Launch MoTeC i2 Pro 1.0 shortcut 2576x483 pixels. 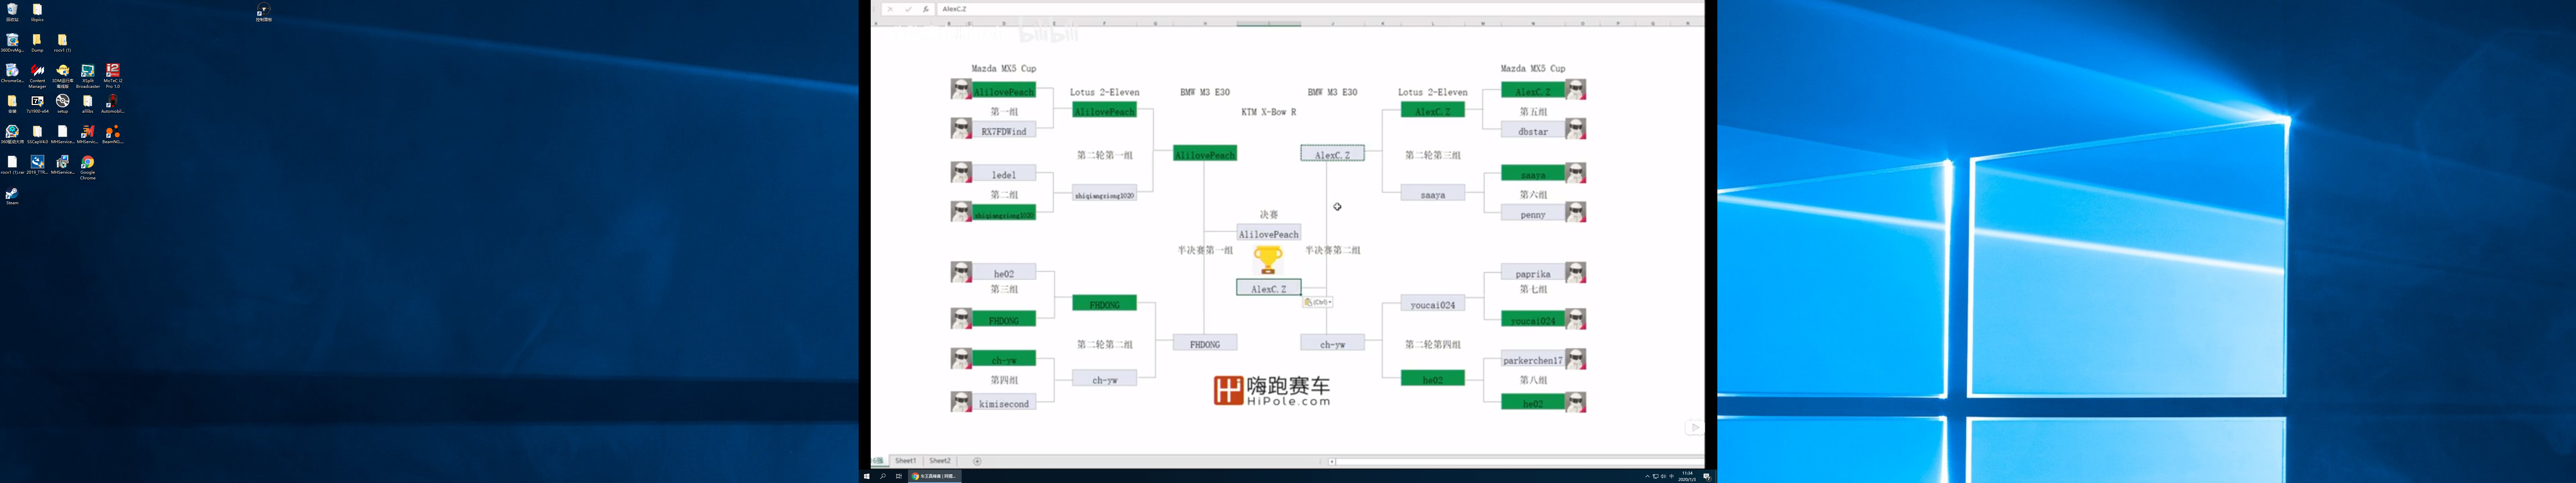[113, 76]
